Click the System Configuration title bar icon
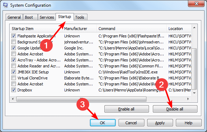 (5, 5)
